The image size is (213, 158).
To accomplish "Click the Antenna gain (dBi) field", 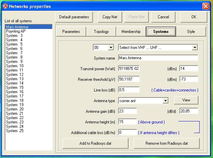I will click(x=127, y=111).
